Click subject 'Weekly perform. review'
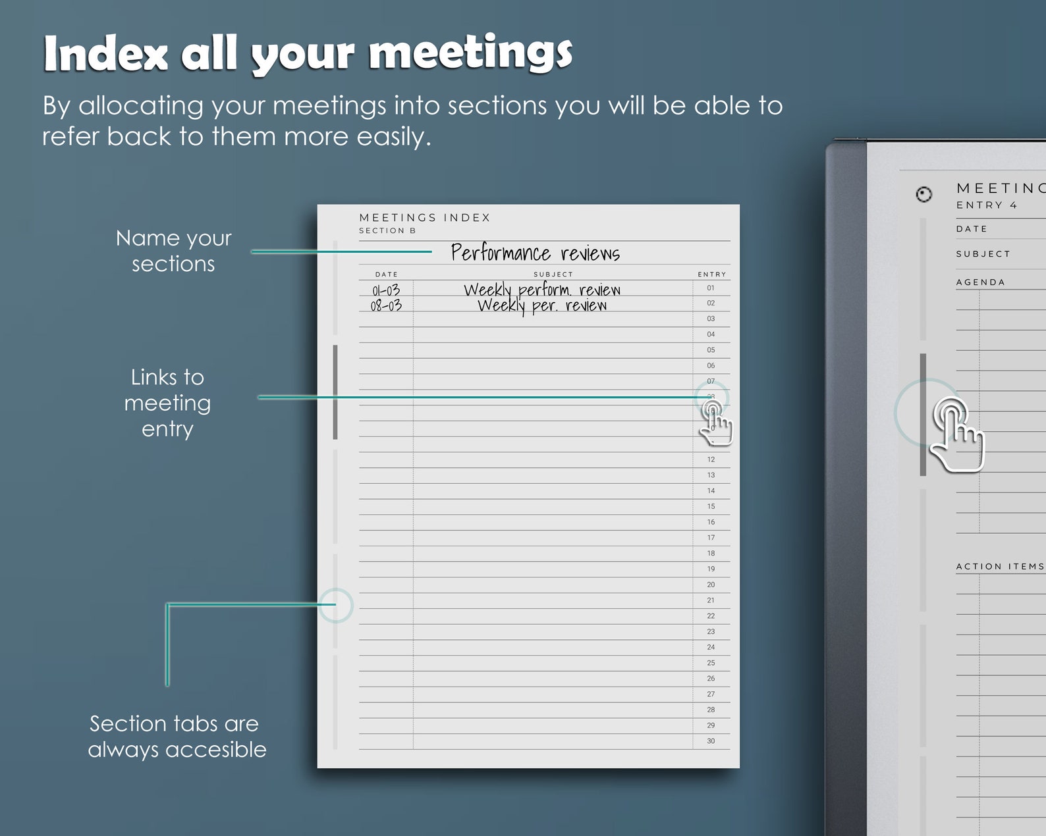Screen dimensions: 1046x836 [x=542, y=290]
